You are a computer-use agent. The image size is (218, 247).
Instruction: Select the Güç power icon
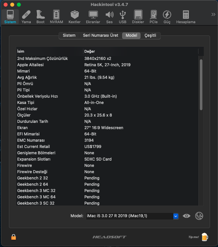167,17
